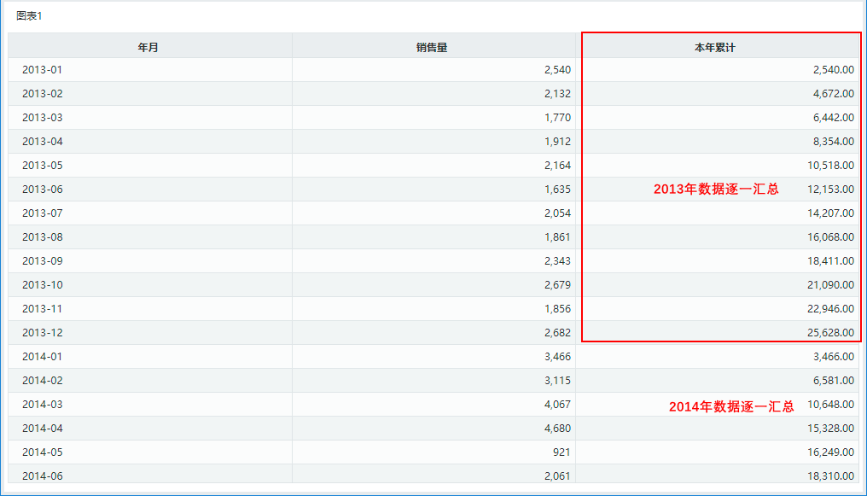Click cumulative value 6,442.00
This screenshot has height=496, width=867.
[833, 117]
